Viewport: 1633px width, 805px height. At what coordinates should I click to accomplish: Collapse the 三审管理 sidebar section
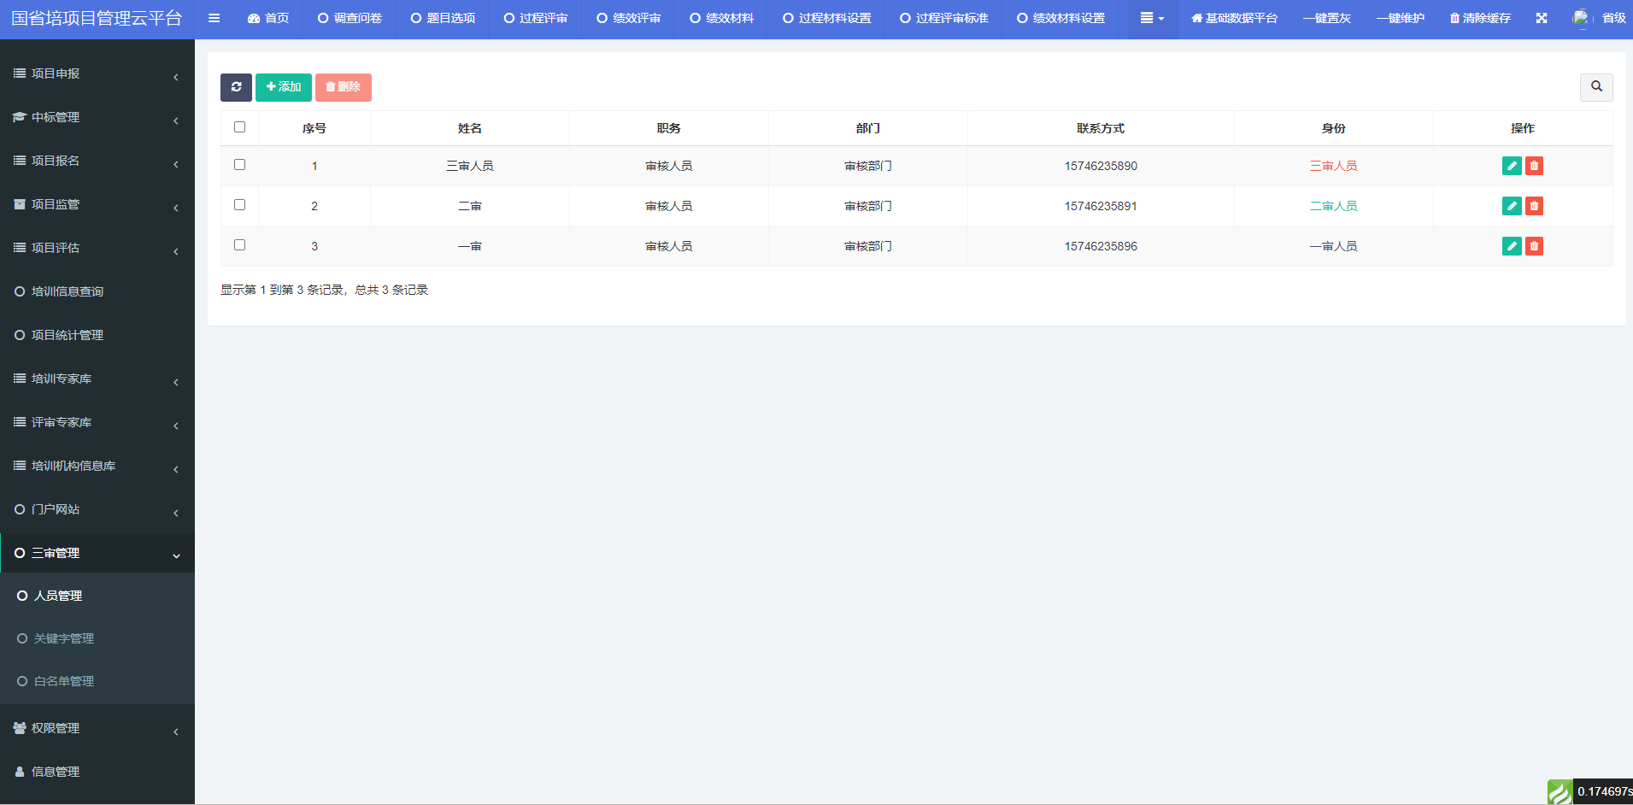pos(97,554)
